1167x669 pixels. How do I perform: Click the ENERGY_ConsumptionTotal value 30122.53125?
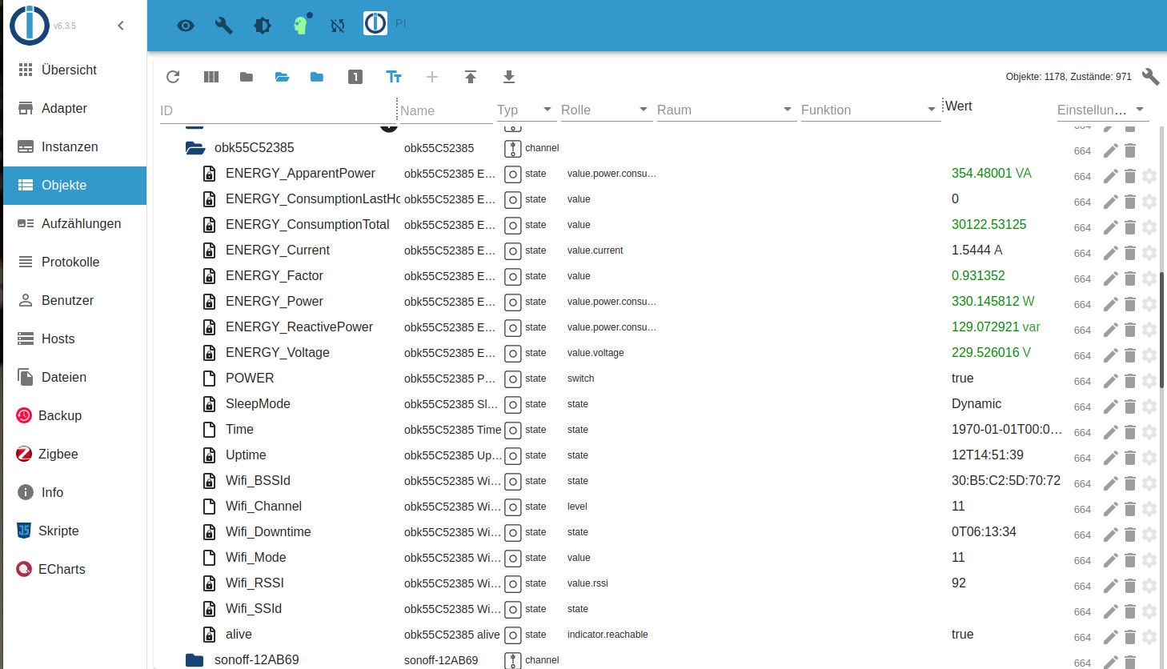point(989,225)
